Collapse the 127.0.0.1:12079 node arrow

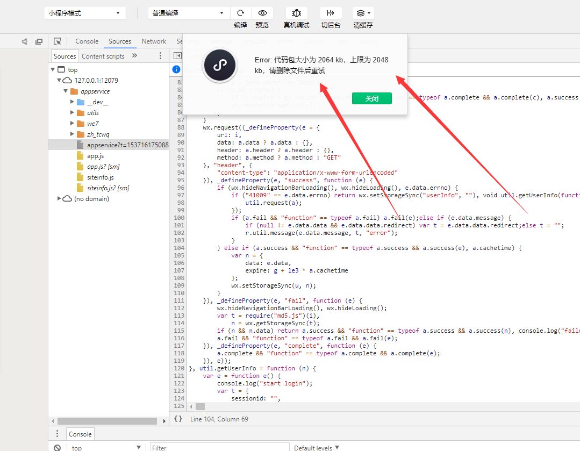tap(59, 80)
